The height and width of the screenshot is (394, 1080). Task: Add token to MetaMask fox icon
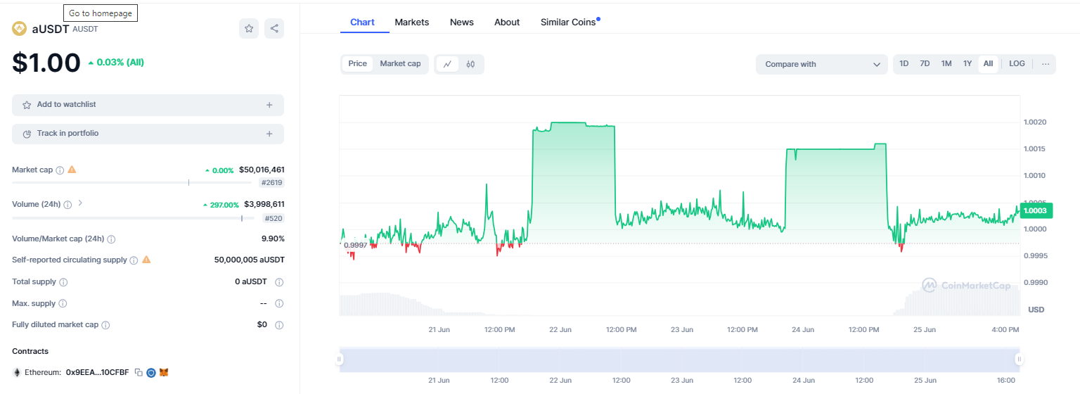point(164,372)
